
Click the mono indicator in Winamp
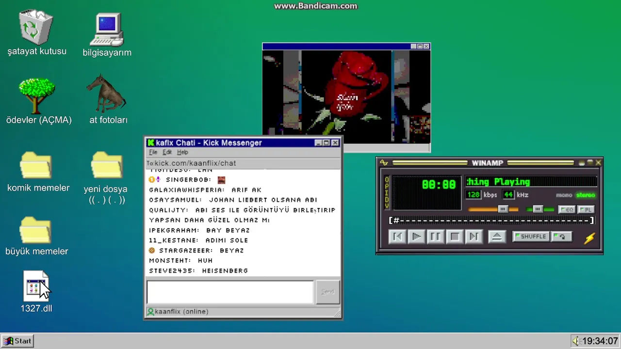[564, 195]
